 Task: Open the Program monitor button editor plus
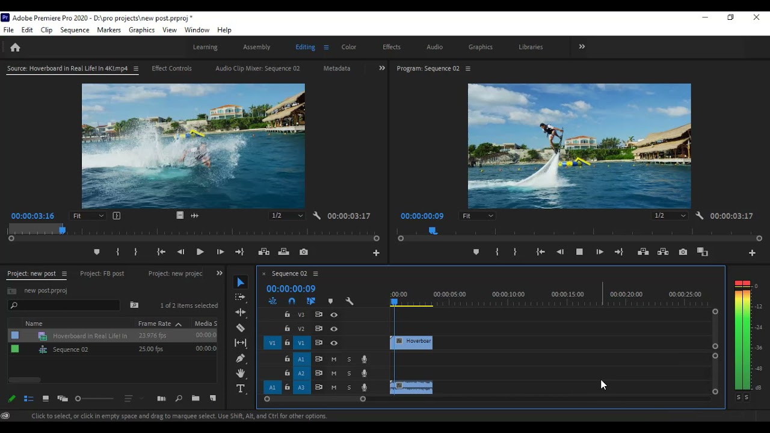click(752, 253)
